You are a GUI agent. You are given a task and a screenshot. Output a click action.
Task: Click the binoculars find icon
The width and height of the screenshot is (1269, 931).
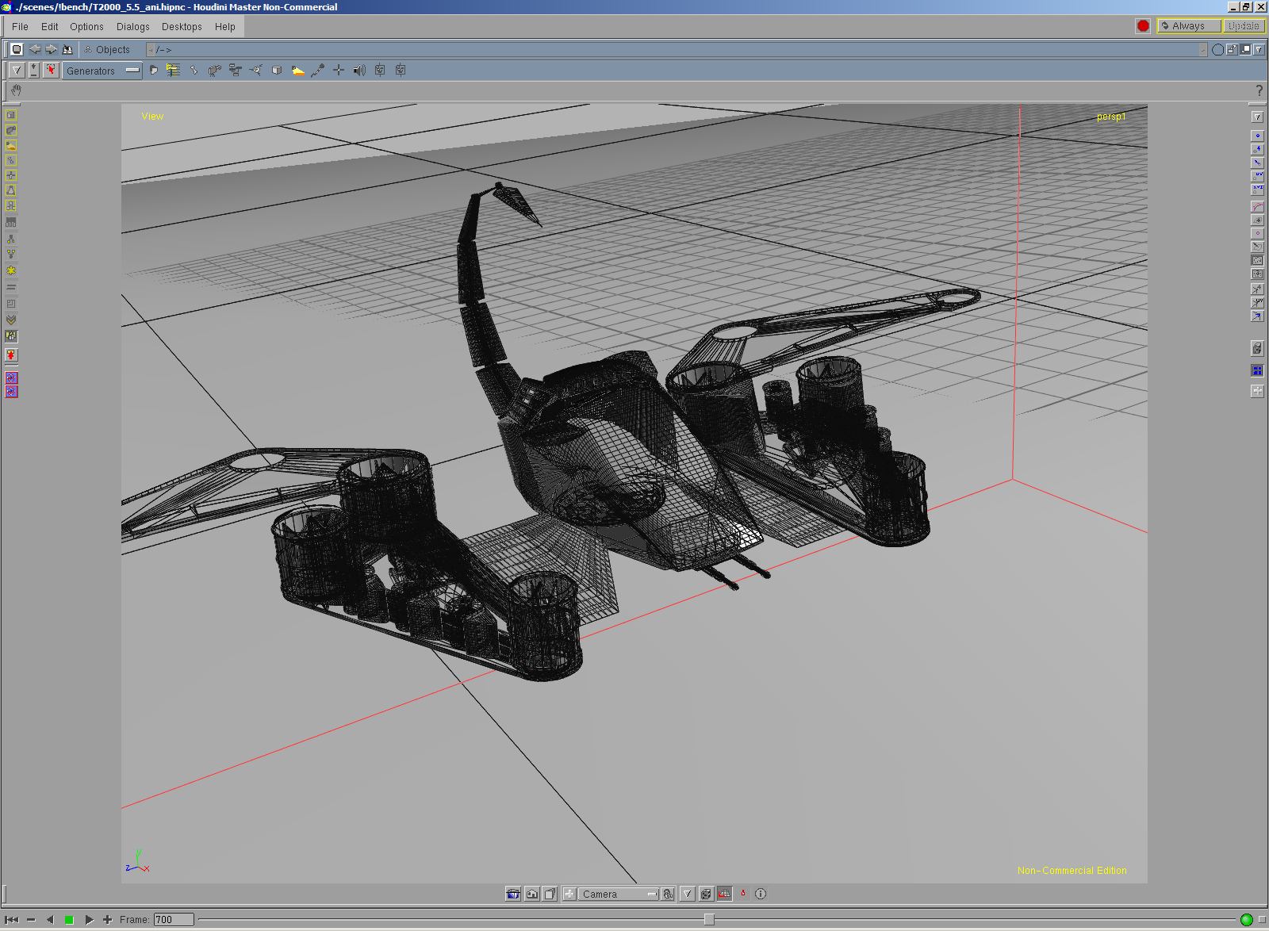tap(67, 49)
